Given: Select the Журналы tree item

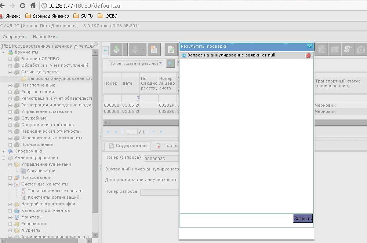Looking at the screenshot, I should (31, 230).
